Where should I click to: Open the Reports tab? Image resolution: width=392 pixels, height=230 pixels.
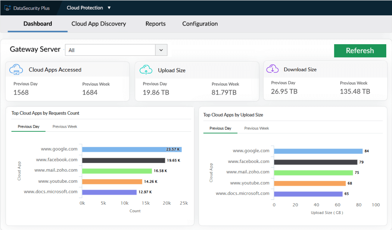click(x=155, y=24)
